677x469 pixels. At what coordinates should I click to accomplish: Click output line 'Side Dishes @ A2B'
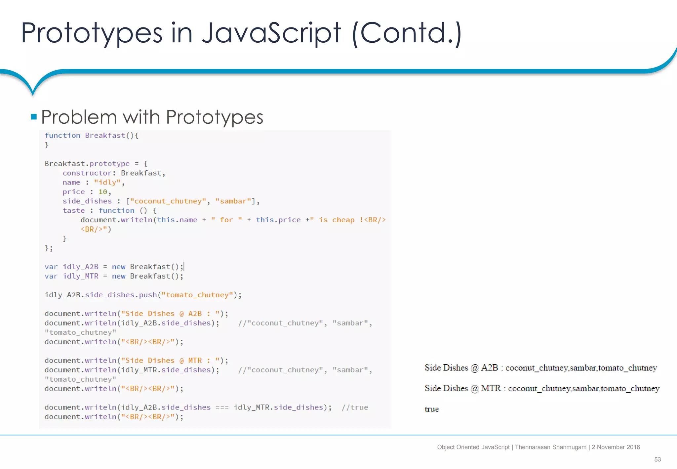point(541,368)
